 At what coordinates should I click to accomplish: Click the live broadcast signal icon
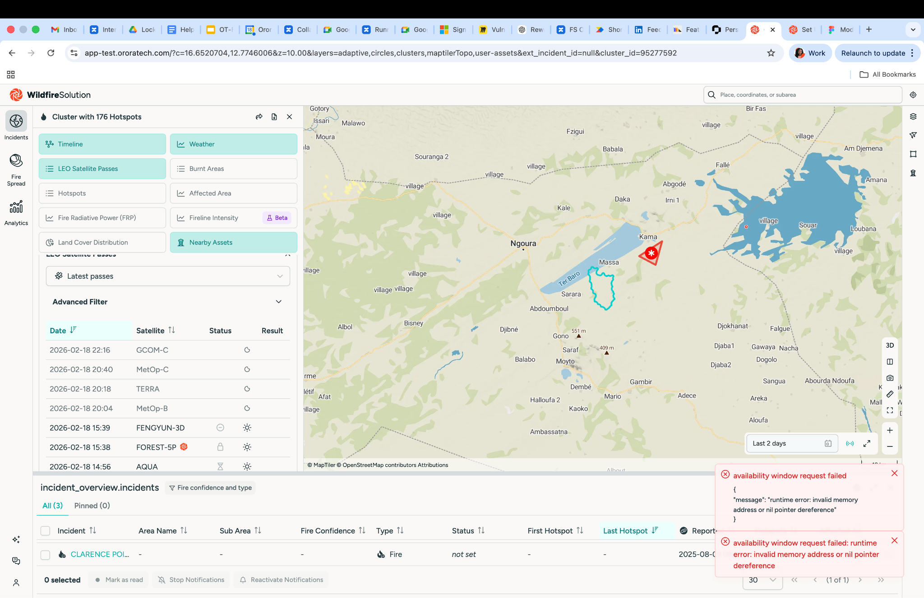coord(850,443)
